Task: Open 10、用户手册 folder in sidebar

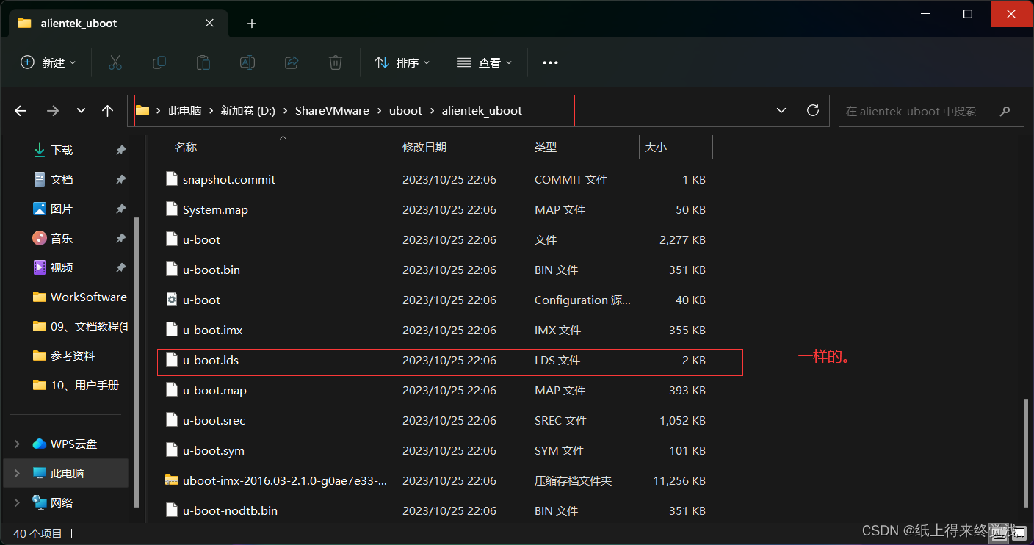Action: point(76,385)
